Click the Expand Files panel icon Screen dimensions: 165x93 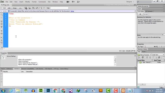coord(163,57)
